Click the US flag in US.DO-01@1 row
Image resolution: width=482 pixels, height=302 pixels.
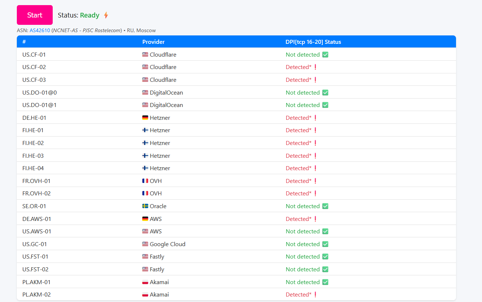tap(145, 105)
